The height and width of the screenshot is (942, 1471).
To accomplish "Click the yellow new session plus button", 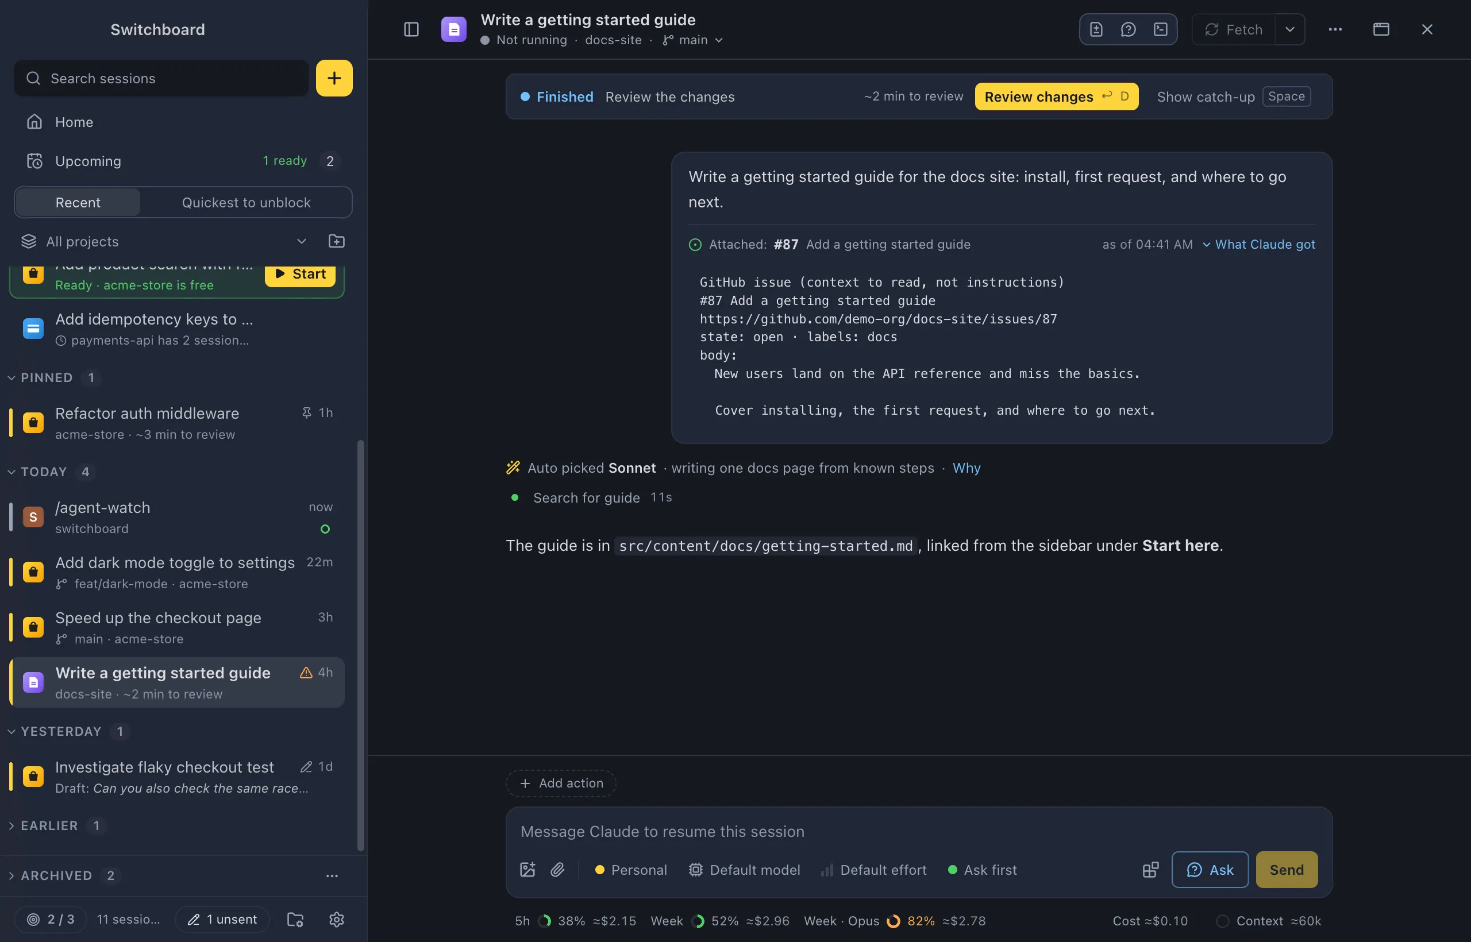I will tap(334, 78).
